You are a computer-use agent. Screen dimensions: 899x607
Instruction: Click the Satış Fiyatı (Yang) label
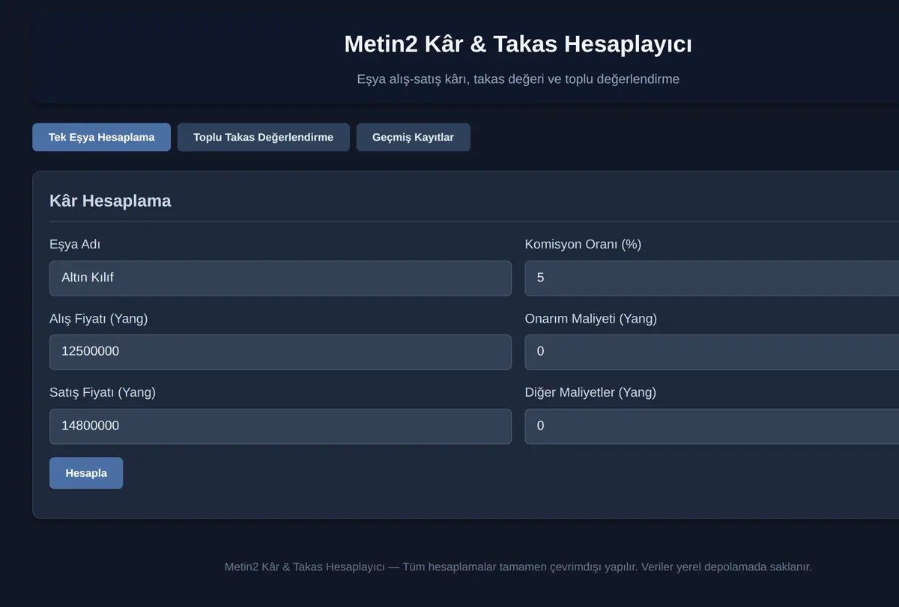(103, 393)
